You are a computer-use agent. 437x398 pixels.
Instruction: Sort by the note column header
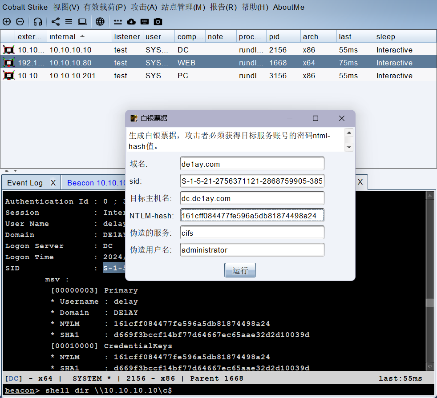coord(221,36)
